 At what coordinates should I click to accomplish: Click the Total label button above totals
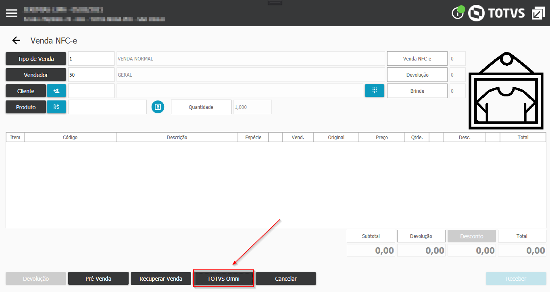pos(522,236)
